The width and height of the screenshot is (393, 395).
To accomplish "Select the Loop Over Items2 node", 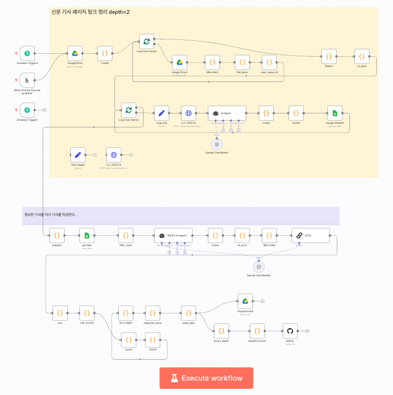I will pos(147,41).
